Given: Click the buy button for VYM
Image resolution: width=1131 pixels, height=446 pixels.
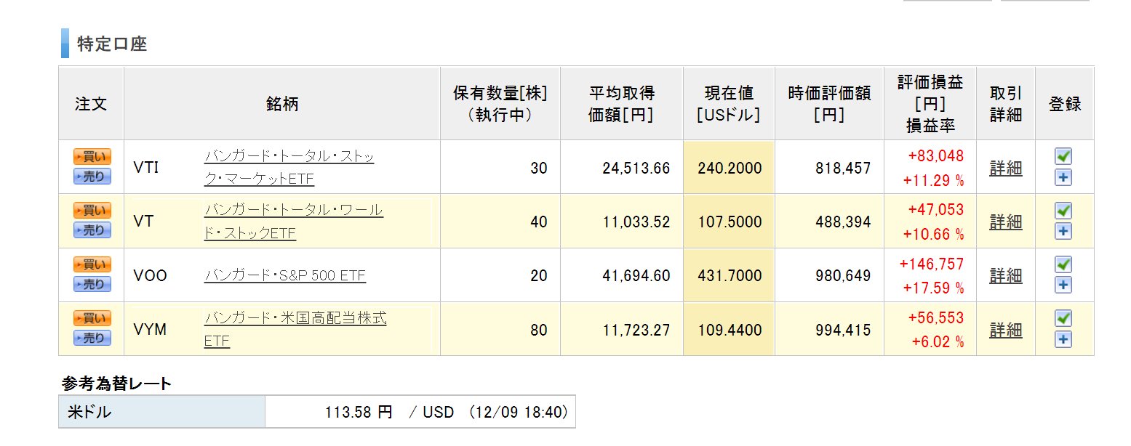Looking at the screenshot, I should tap(92, 318).
